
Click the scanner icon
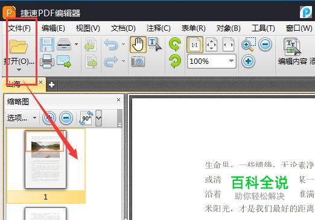64,45
